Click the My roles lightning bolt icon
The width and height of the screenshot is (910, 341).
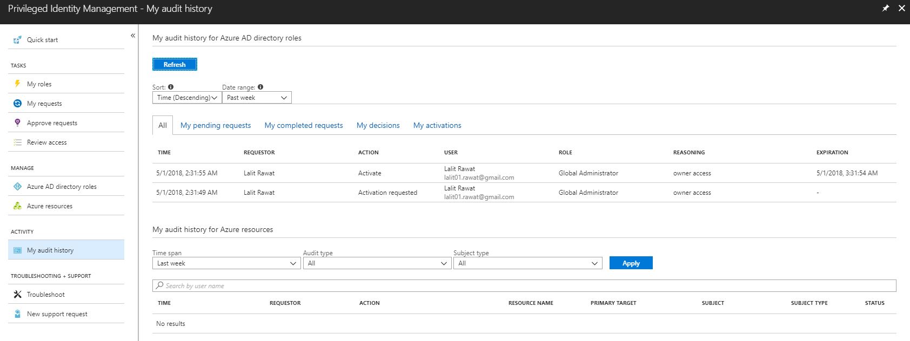pos(17,84)
